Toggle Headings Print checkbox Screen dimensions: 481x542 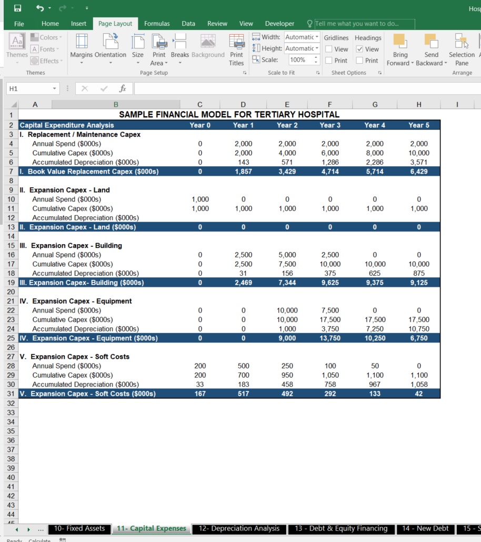pyautogui.click(x=359, y=61)
